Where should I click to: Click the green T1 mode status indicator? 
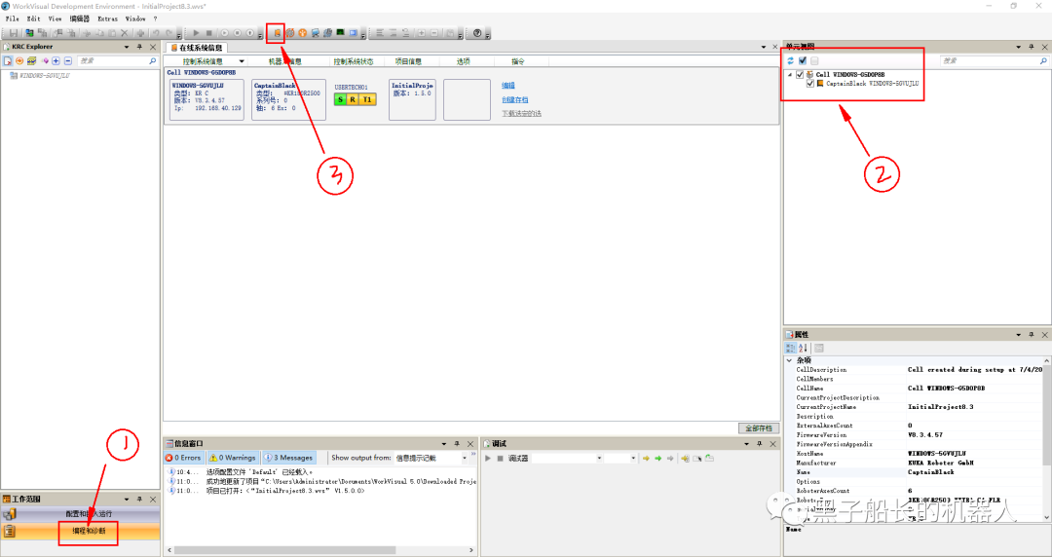367,99
